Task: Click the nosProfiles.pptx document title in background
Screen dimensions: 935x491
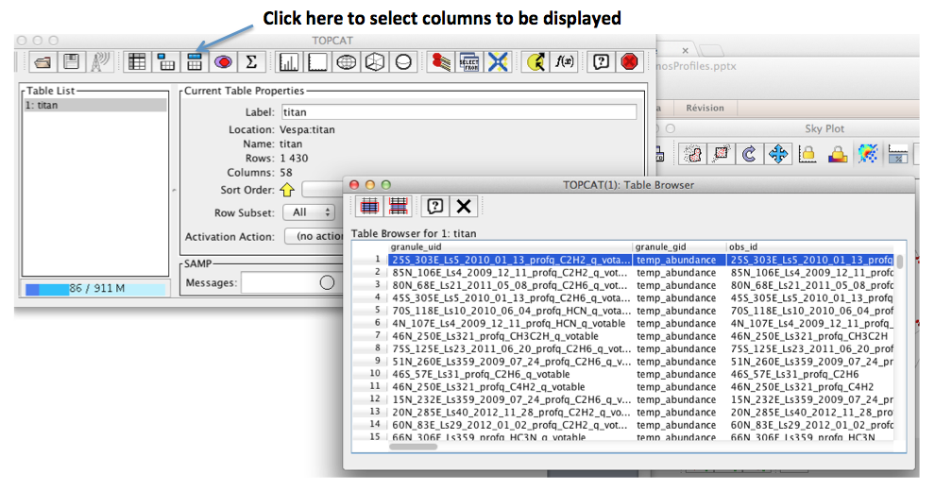Action: pos(696,66)
